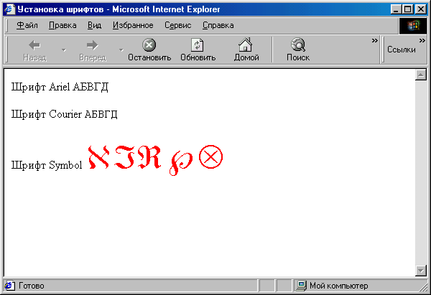Open the Файл menu

(27, 25)
